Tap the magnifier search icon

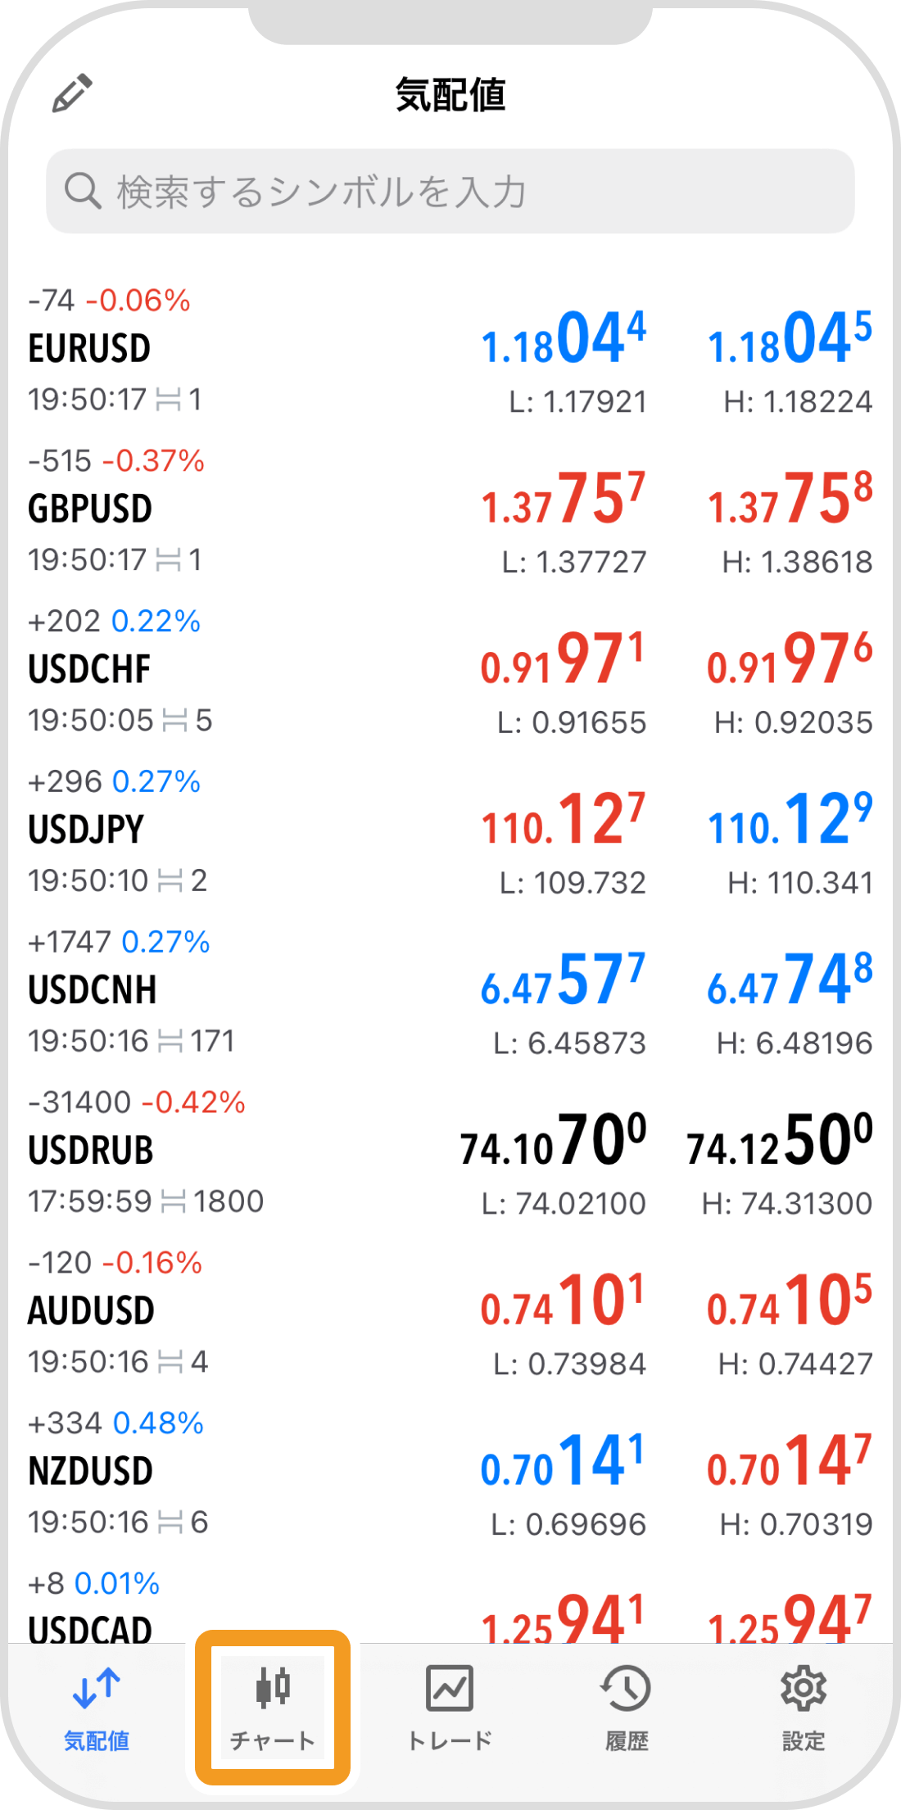pyautogui.click(x=83, y=192)
